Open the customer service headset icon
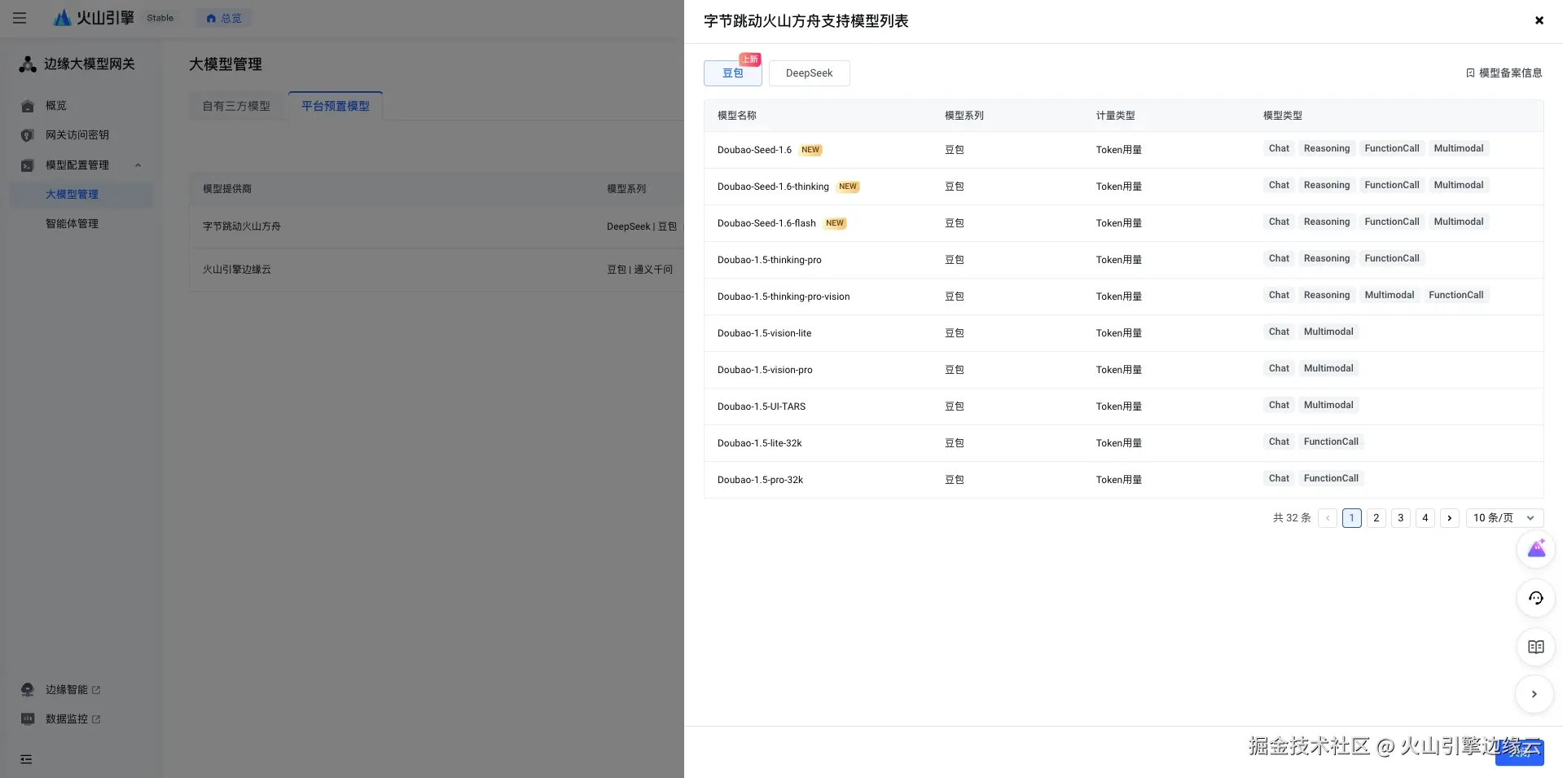This screenshot has height=778, width=1563. [x=1536, y=598]
